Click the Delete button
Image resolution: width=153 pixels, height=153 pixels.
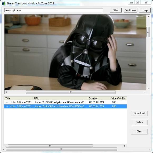pos(139,122)
